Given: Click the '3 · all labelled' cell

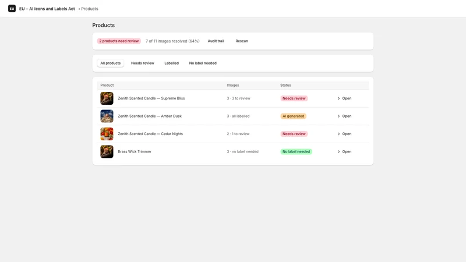Looking at the screenshot, I should pos(238,116).
